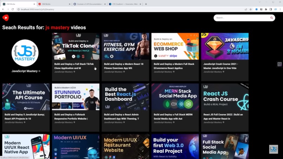Open the Stunning Portfolio video thumbnail
283x159 pixels.
75,97
